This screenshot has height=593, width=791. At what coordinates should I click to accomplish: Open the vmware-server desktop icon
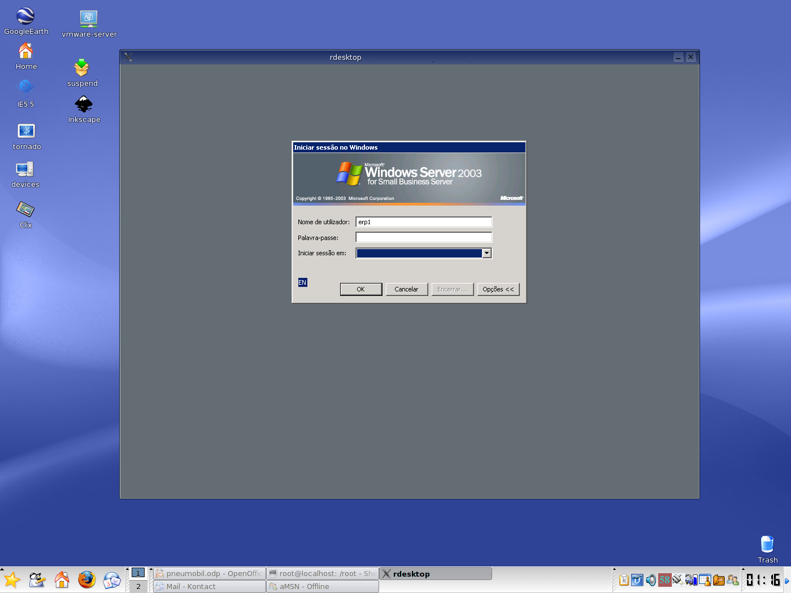89,24
